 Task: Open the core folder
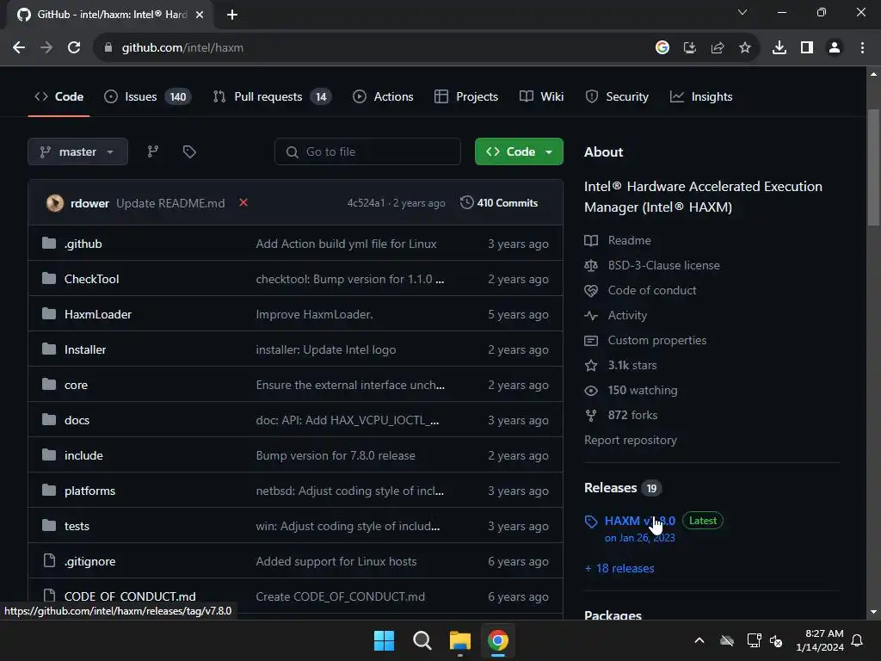coord(76,385)
